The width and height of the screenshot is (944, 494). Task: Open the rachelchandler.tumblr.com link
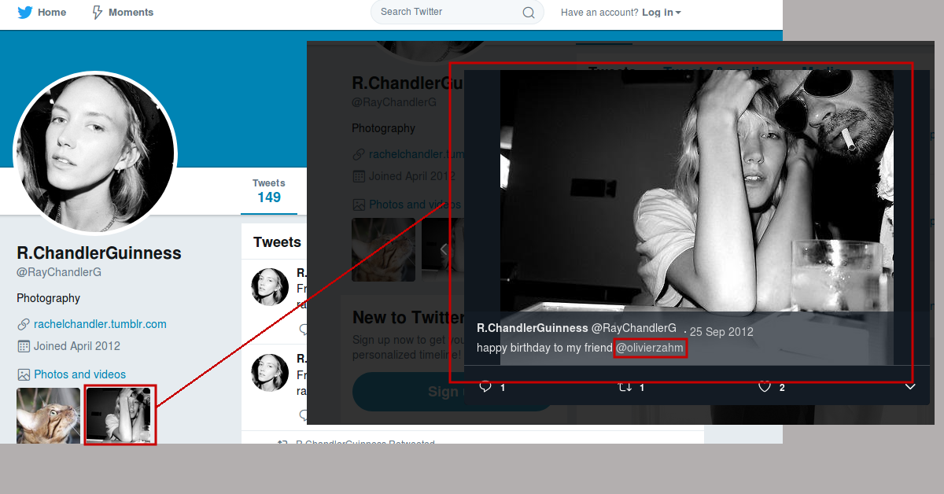(x=100, y=324)
